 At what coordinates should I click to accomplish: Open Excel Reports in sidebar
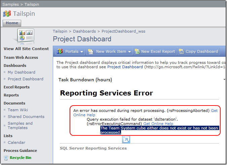point(16,87)
